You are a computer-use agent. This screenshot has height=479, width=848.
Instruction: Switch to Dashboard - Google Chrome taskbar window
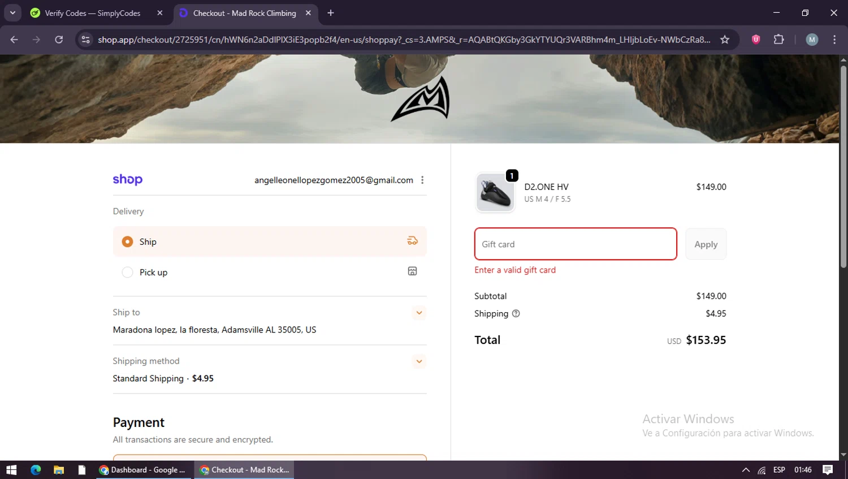[x=142, y=470]
